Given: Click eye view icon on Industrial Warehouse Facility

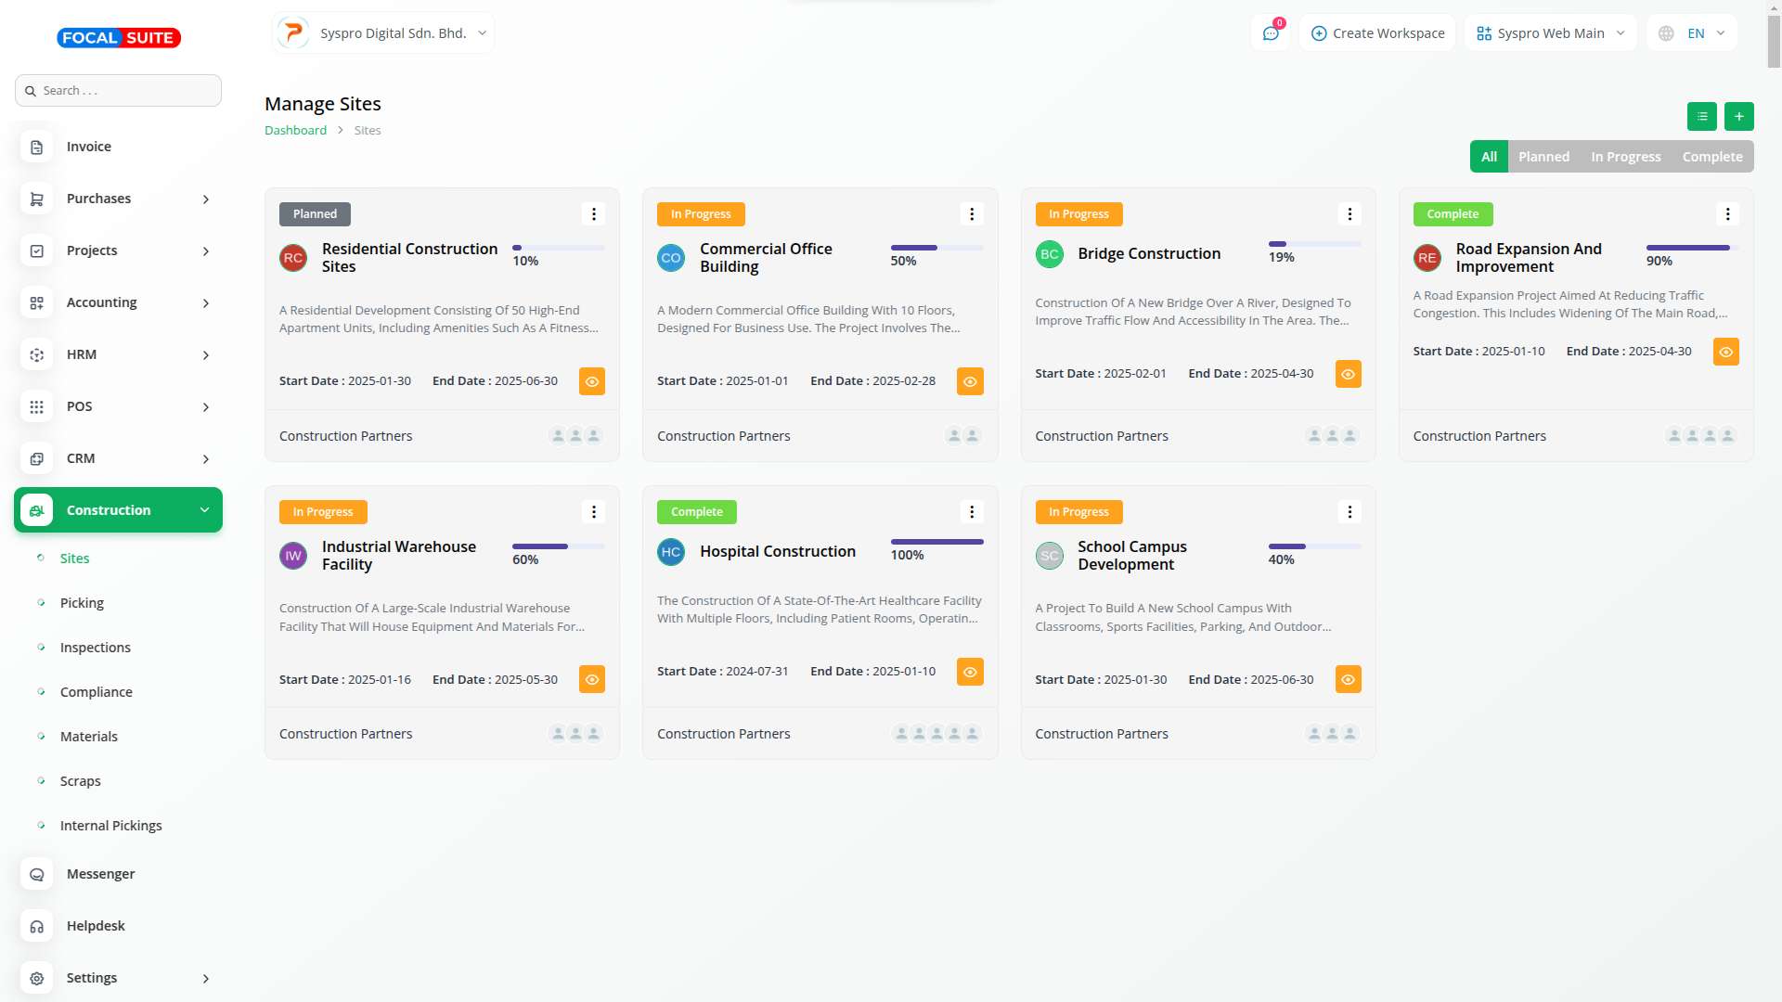Looking at the screenshot, I should pos(591,679).
